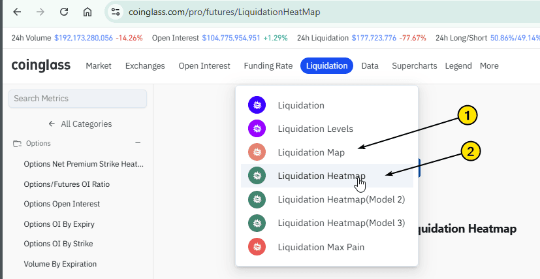The height and width of the screenshot is (279, 540).
Task: Click the browser back arrow
Action: pyautogui.click(x=17, y=12)
